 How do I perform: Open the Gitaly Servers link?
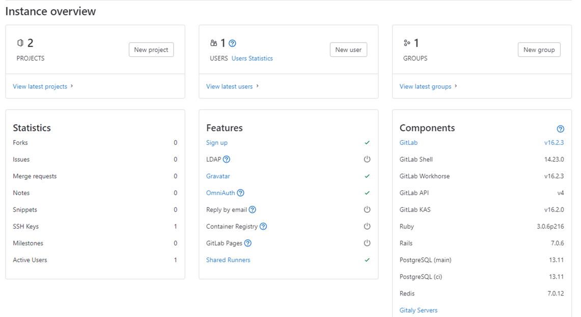click(419, 310)
